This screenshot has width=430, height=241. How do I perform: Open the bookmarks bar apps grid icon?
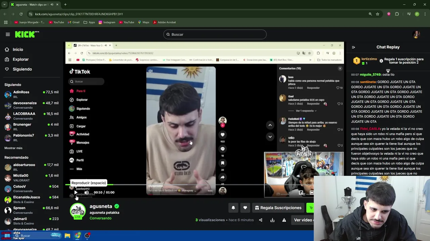pos(6,22)
